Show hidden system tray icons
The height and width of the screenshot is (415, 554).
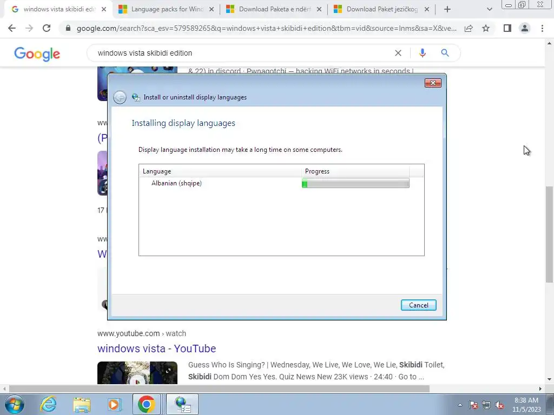pyautogui.click(x=460, y=405)
